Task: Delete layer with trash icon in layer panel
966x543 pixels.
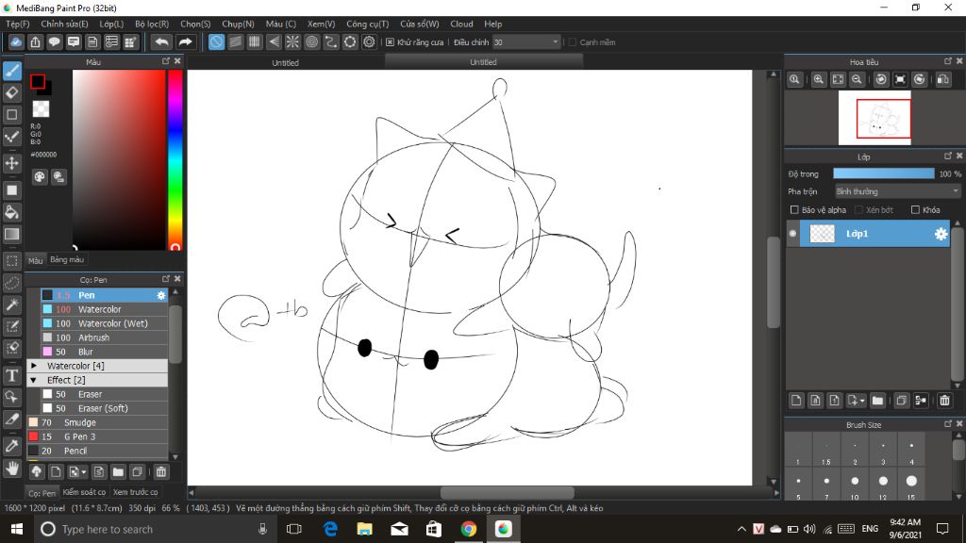Action: coord(944,401)
